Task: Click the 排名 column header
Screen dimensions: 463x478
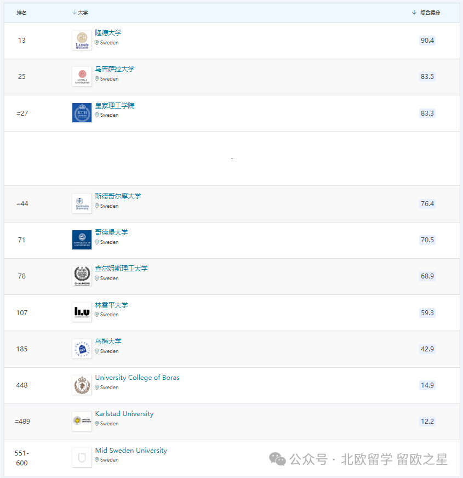Action: click(x=21, y=13)
